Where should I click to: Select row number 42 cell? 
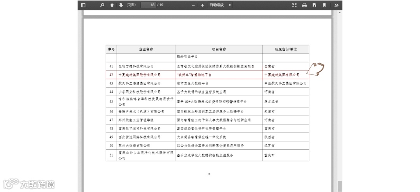coord(112,75)
